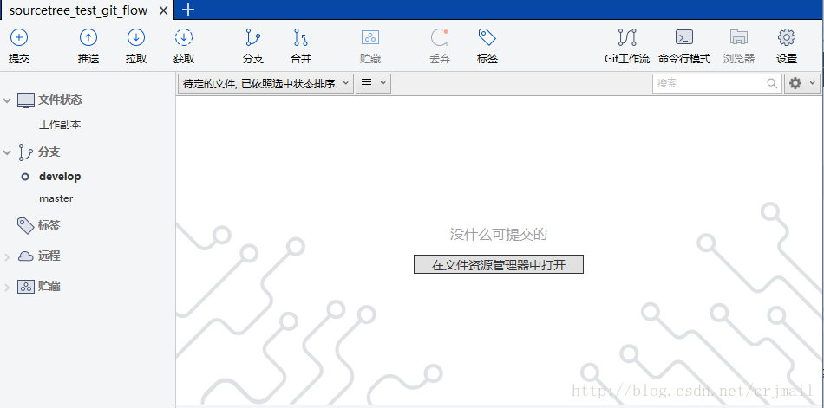Image resolution: width=824 pixels, height=408 pixels.
Task: Close the sourcetree_test_git_flow tab
Action: point(163,10)
